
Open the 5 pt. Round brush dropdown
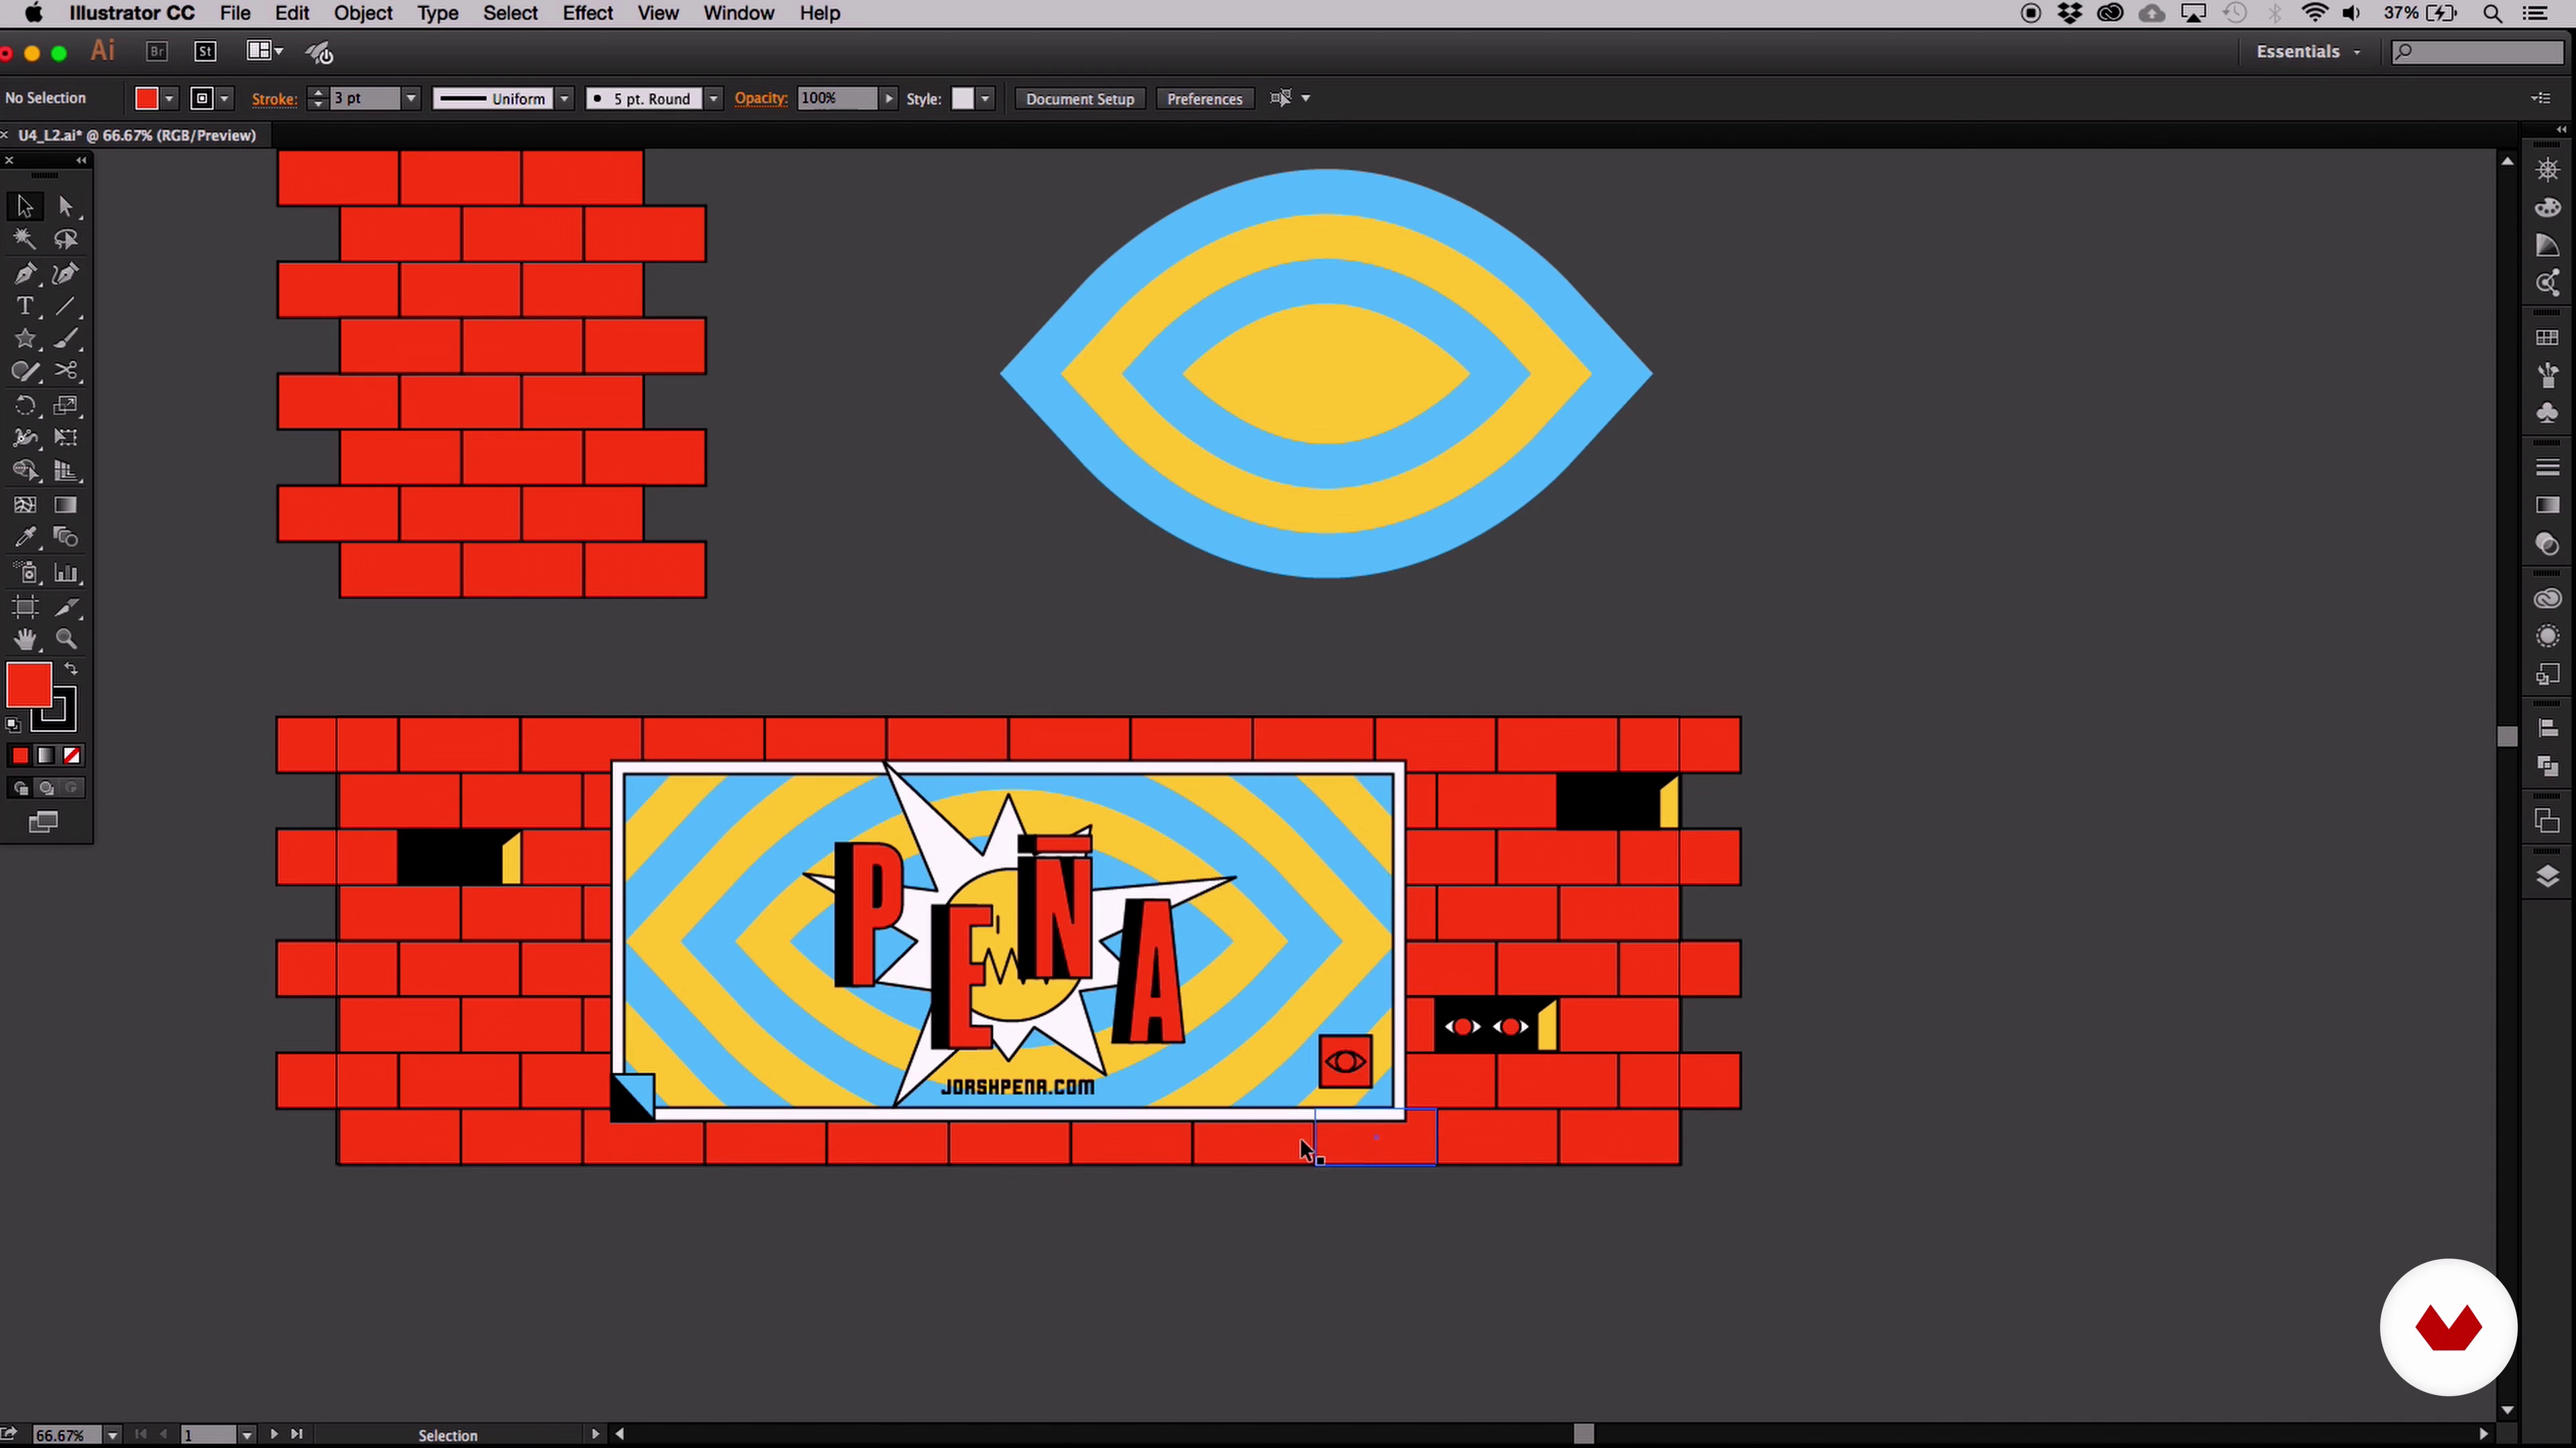point(713,98)
